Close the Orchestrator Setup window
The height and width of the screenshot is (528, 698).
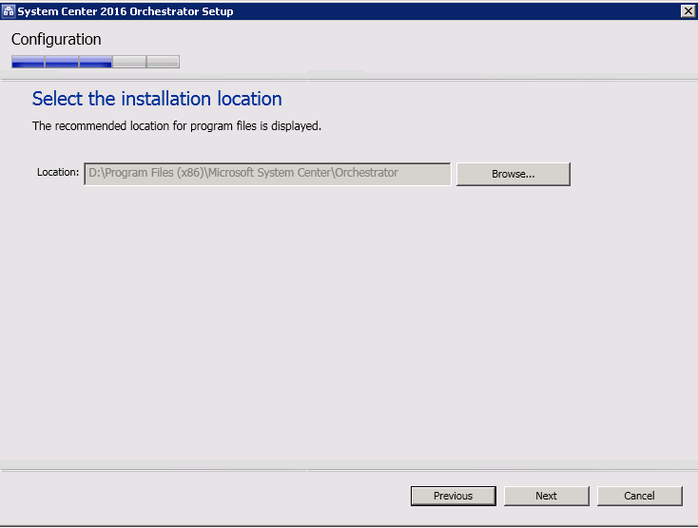click(688, 10)
